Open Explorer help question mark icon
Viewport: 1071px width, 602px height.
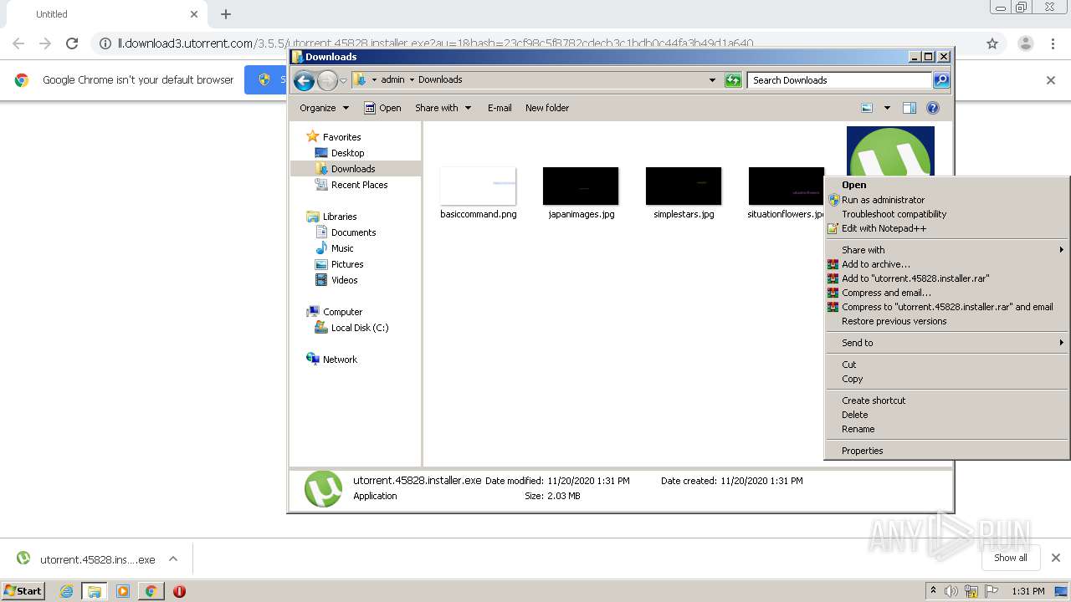(933, 108)
